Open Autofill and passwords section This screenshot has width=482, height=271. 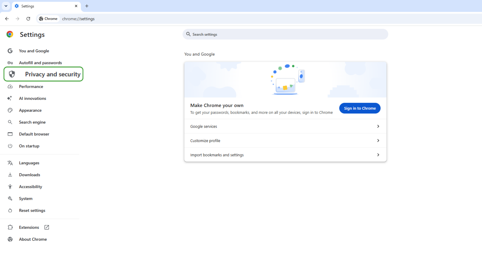(40, 63)
